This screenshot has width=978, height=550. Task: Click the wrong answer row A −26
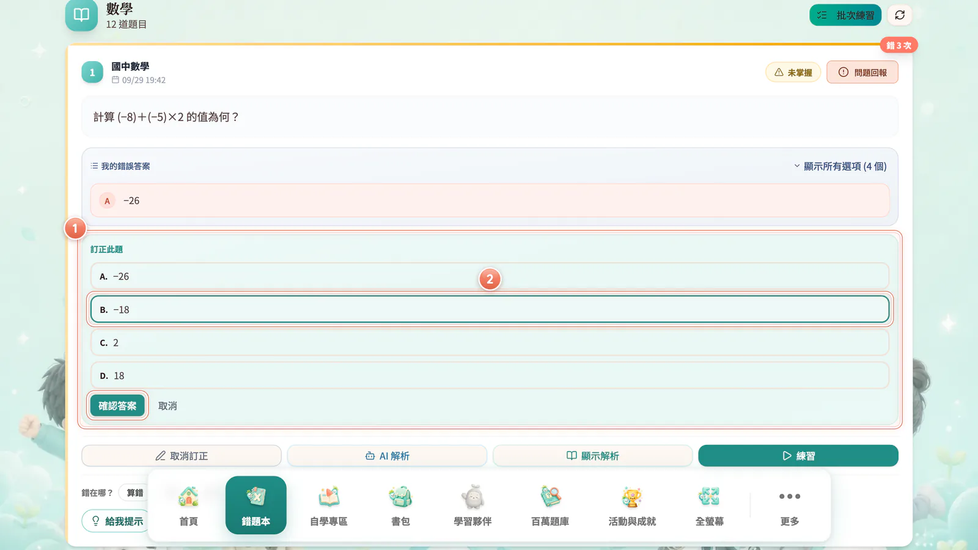click(x=490, y=200)
